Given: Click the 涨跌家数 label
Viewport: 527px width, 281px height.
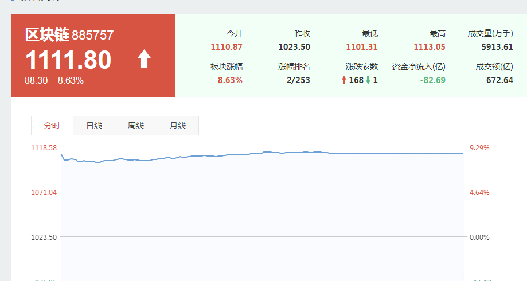Looking at the screenshot, I should 362,67.
